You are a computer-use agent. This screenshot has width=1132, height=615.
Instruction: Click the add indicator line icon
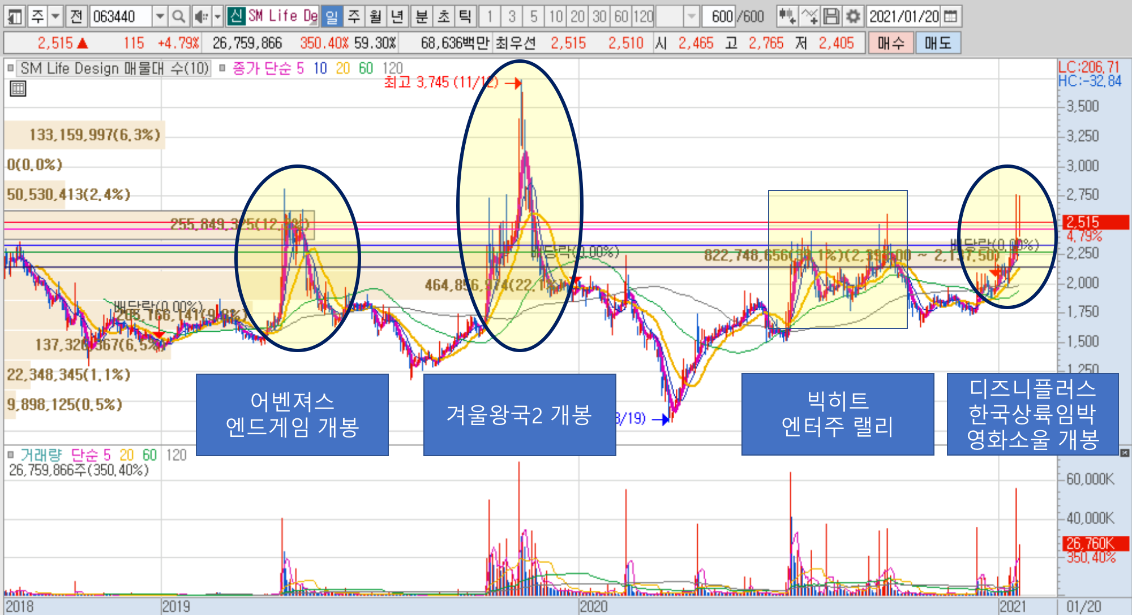tap(809, 16)
